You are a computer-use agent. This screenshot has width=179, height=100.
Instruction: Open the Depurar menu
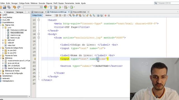point(49,3)
